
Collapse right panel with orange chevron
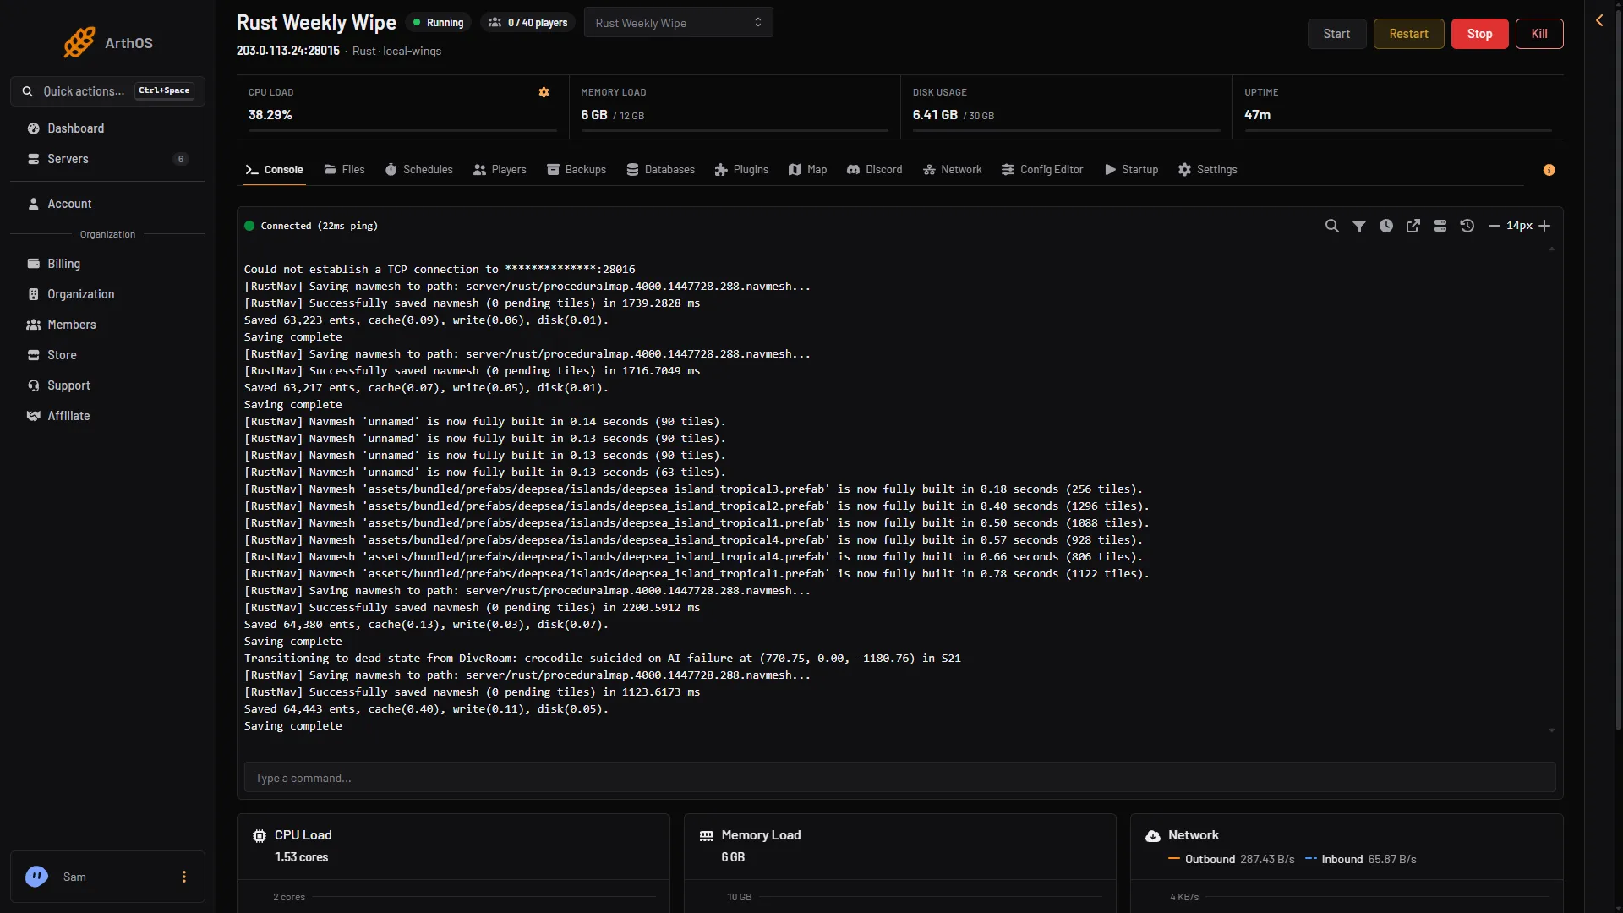1599,20
